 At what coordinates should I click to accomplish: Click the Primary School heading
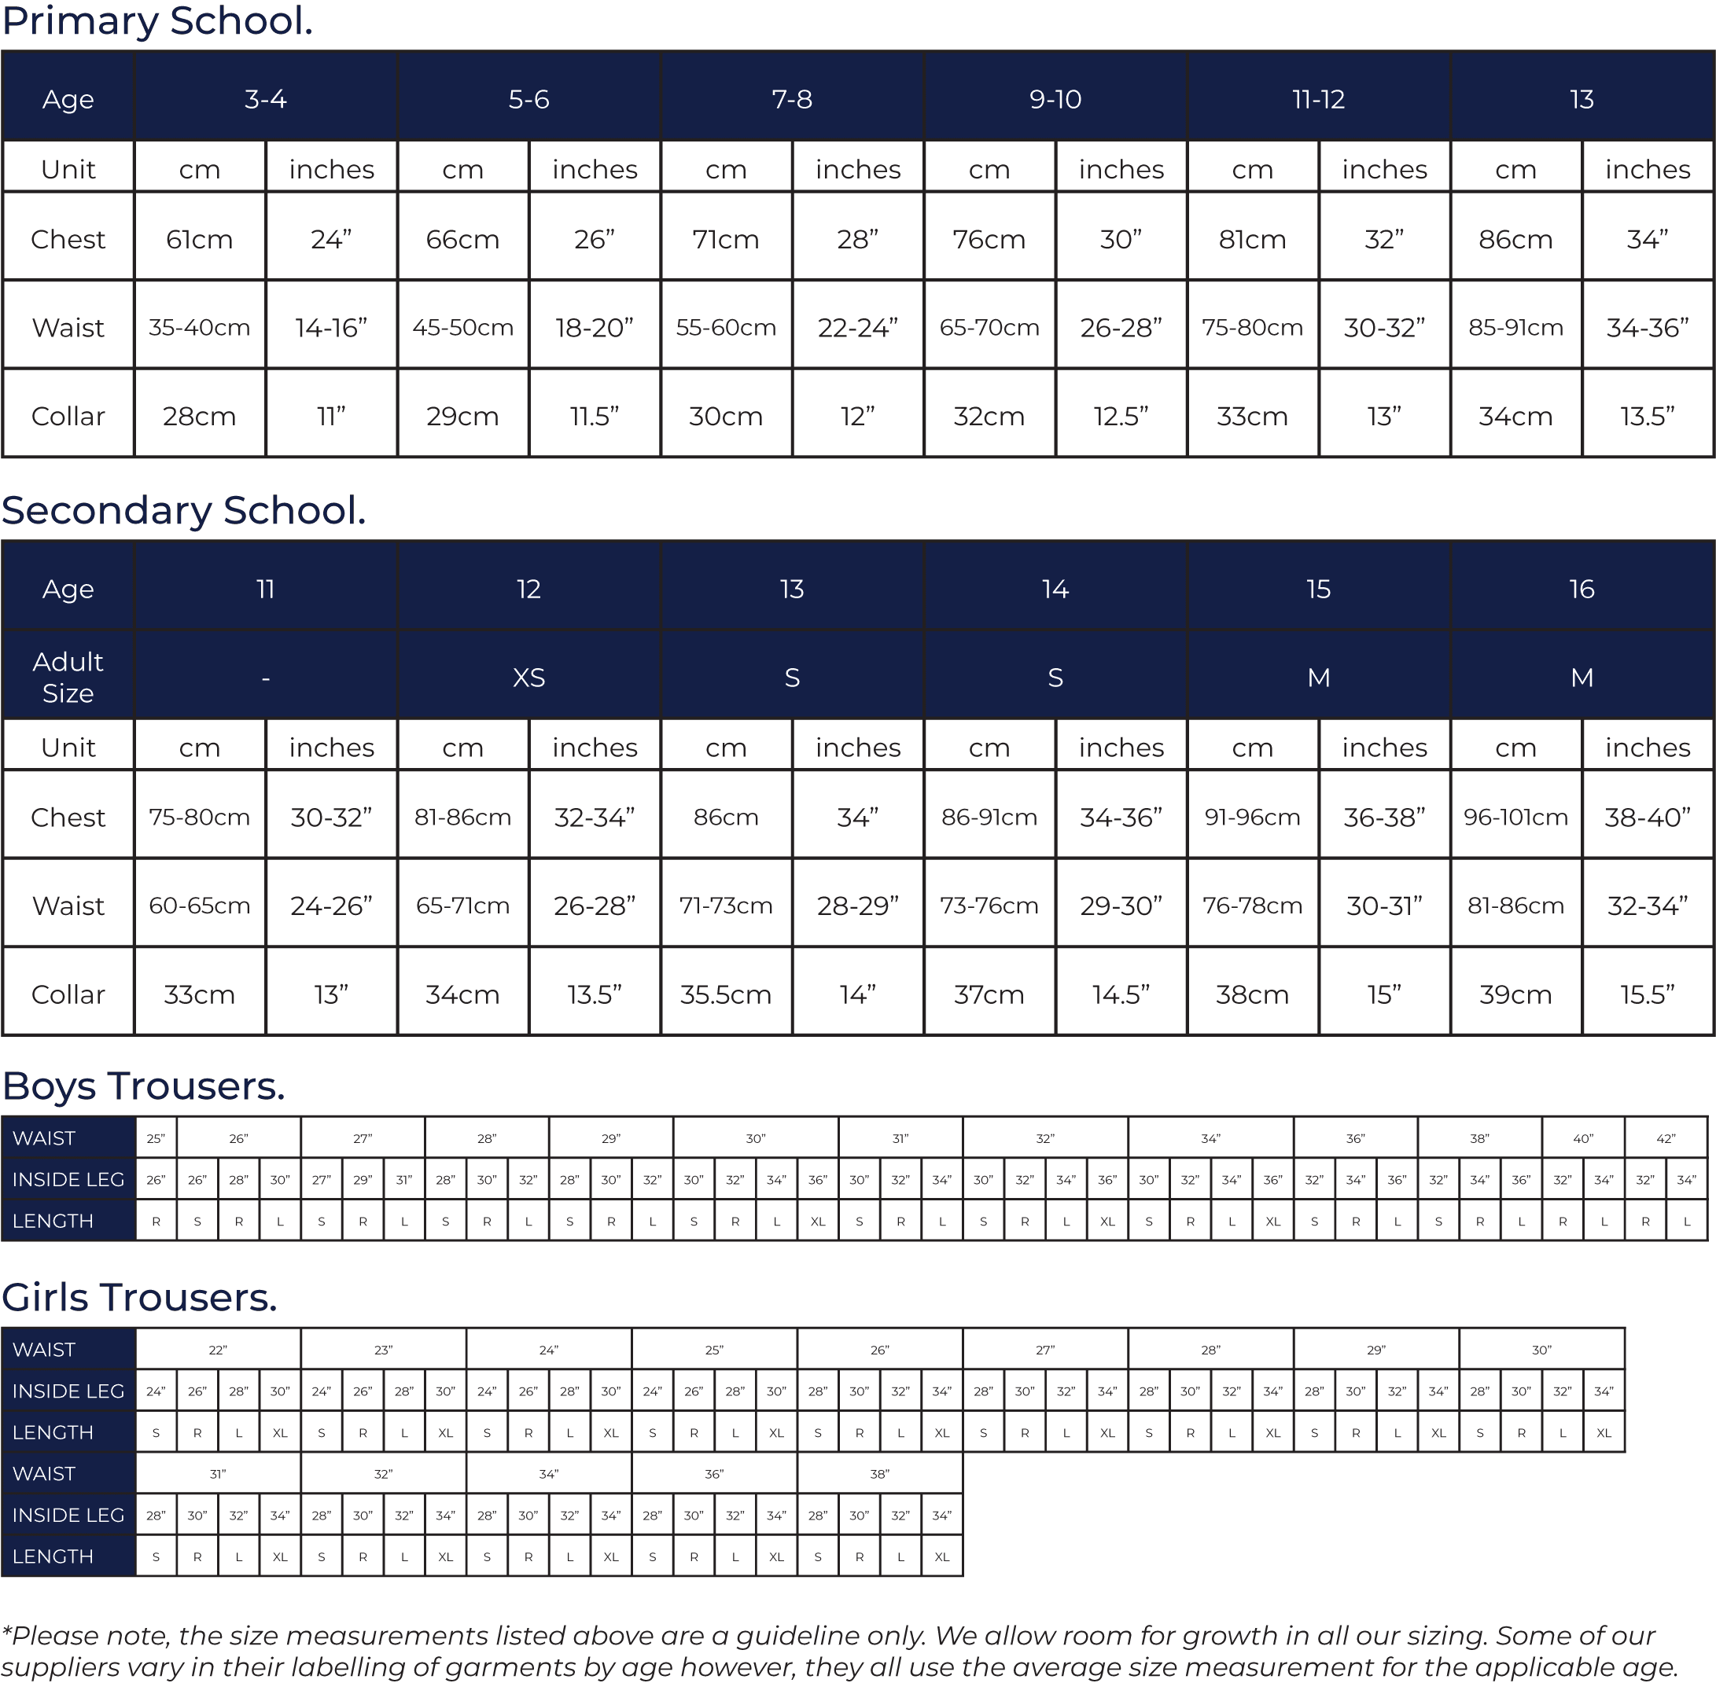click(x=157, y=21)
